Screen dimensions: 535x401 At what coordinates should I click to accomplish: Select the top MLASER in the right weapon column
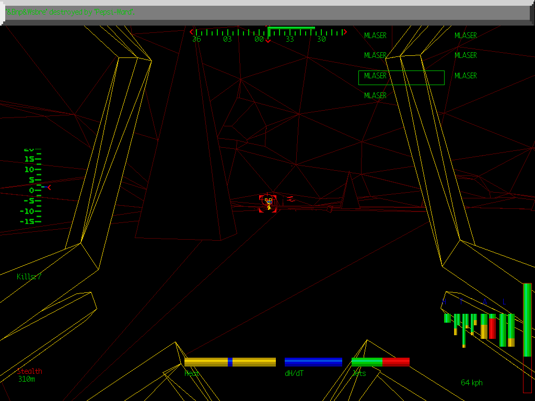(x=465, y=36)
